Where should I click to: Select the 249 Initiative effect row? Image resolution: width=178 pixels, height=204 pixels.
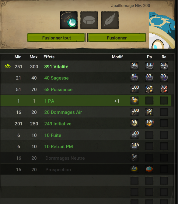tap(87, 124)
